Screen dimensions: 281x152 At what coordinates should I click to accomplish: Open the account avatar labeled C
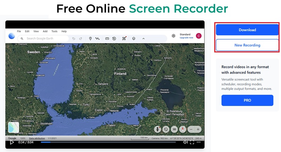click(x=198, y=36)
